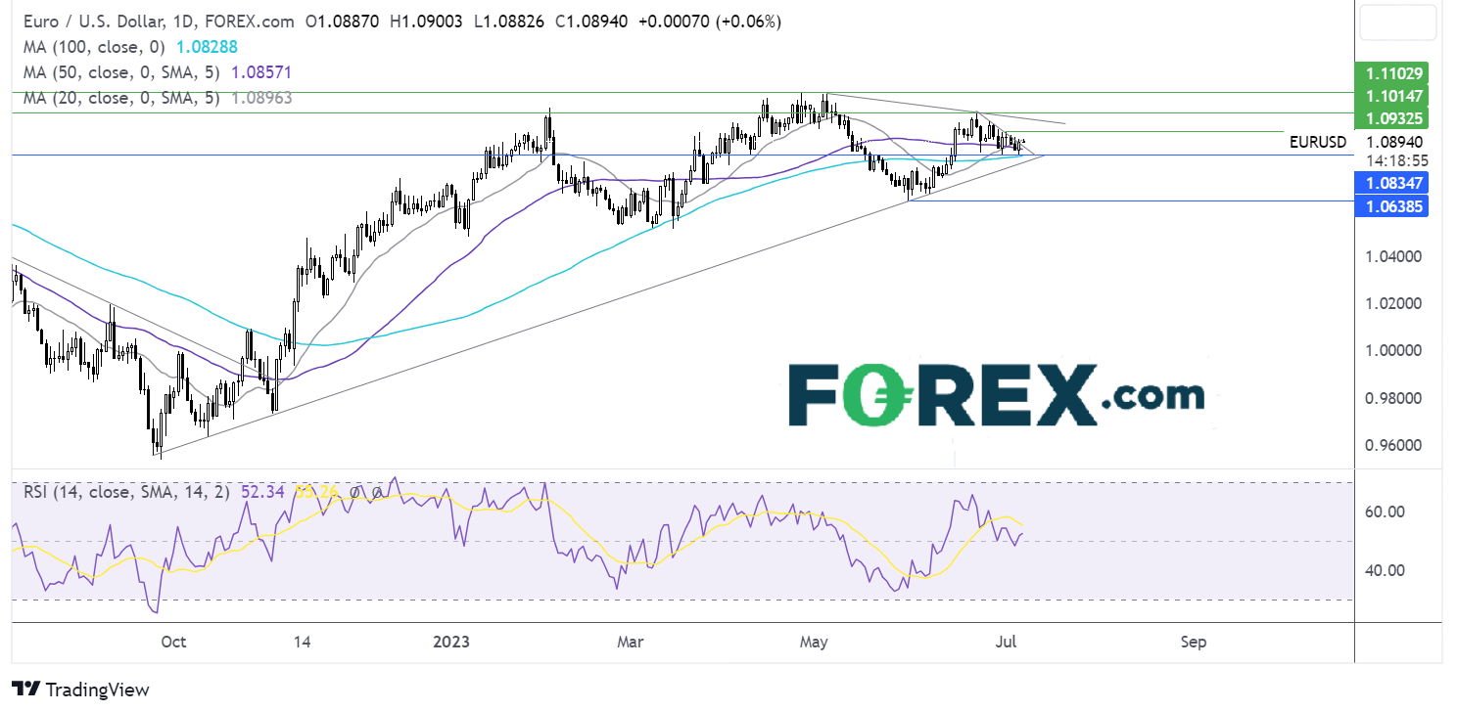Click the Mar label on time axis

click(x=631, y=643)
